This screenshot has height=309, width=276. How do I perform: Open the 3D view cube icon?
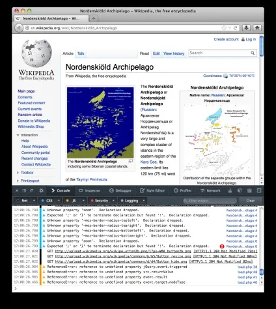(x=240, y=190)
